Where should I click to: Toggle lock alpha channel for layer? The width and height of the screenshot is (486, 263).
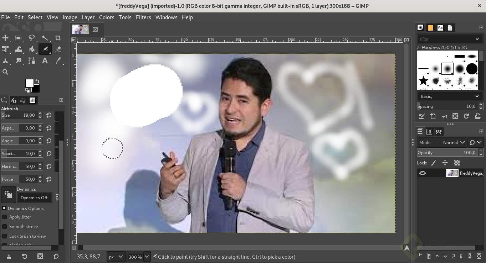[x=456, y=163]
